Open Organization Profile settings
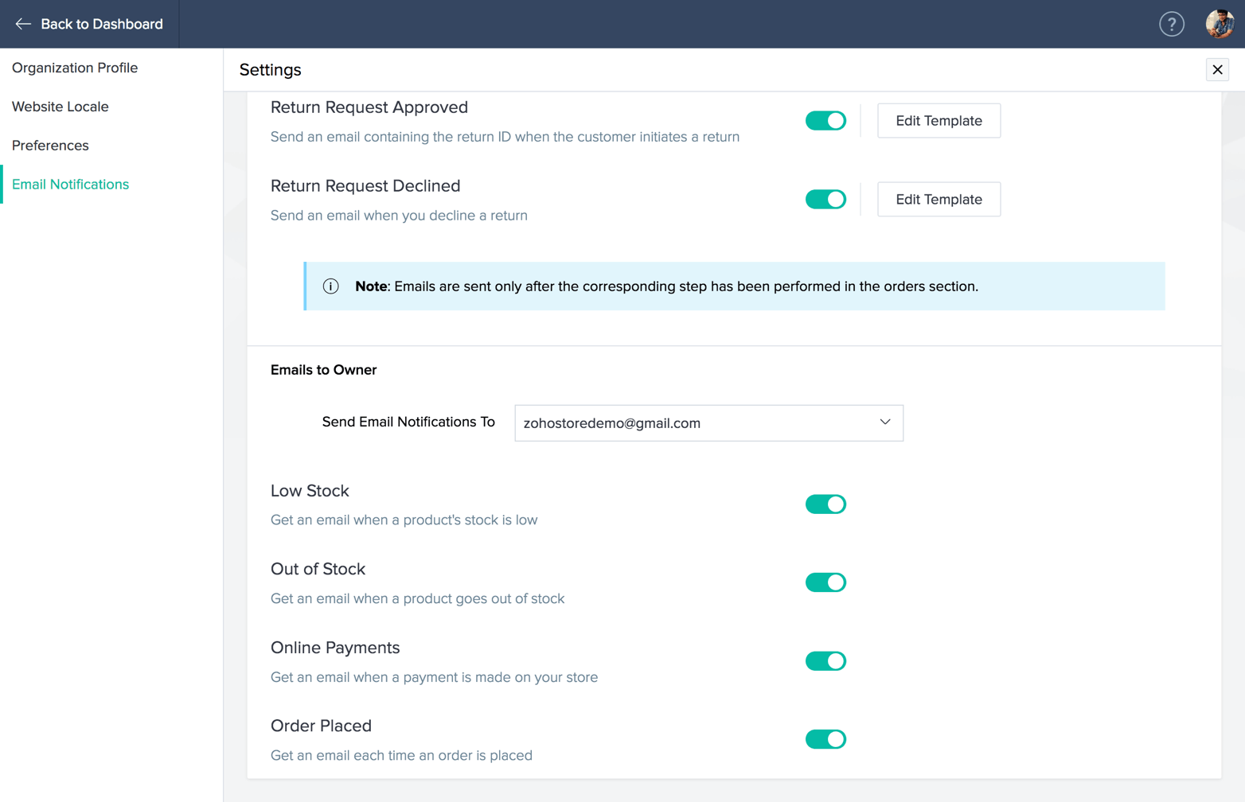The width and height of the screenshot is (1245, 802). 75,68
